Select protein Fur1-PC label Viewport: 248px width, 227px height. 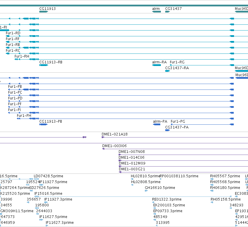click(x=15, y=92)
